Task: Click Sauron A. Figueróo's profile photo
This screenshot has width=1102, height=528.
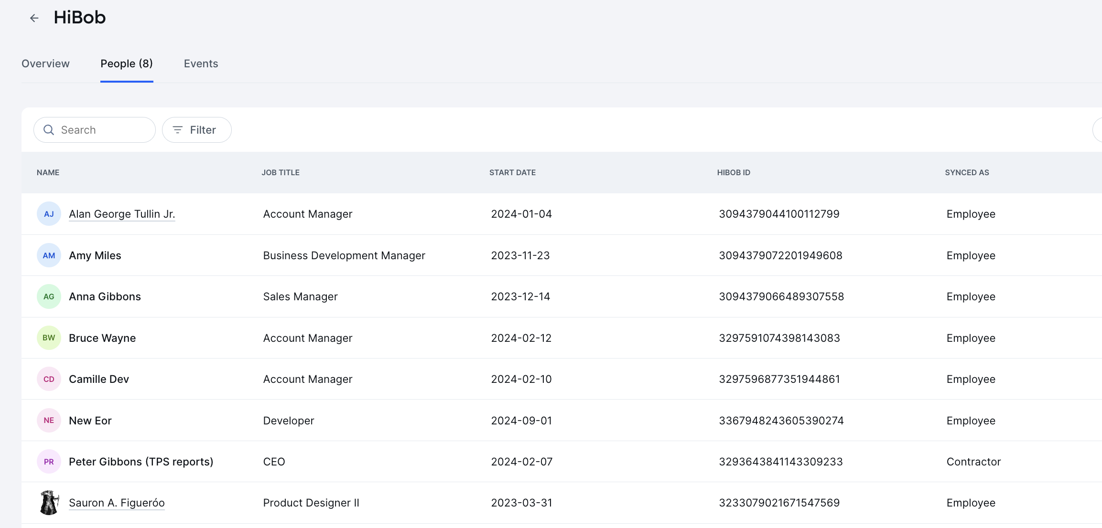Action: pyautogui.click(x=49, y=502)
